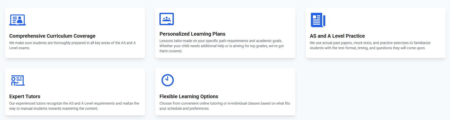Click the past papers and mock tests text

(x=370, y=45)
